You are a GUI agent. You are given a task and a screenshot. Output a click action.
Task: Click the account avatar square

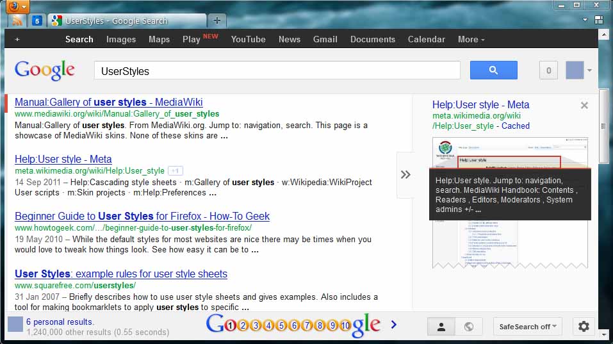[x=575, y=70]
